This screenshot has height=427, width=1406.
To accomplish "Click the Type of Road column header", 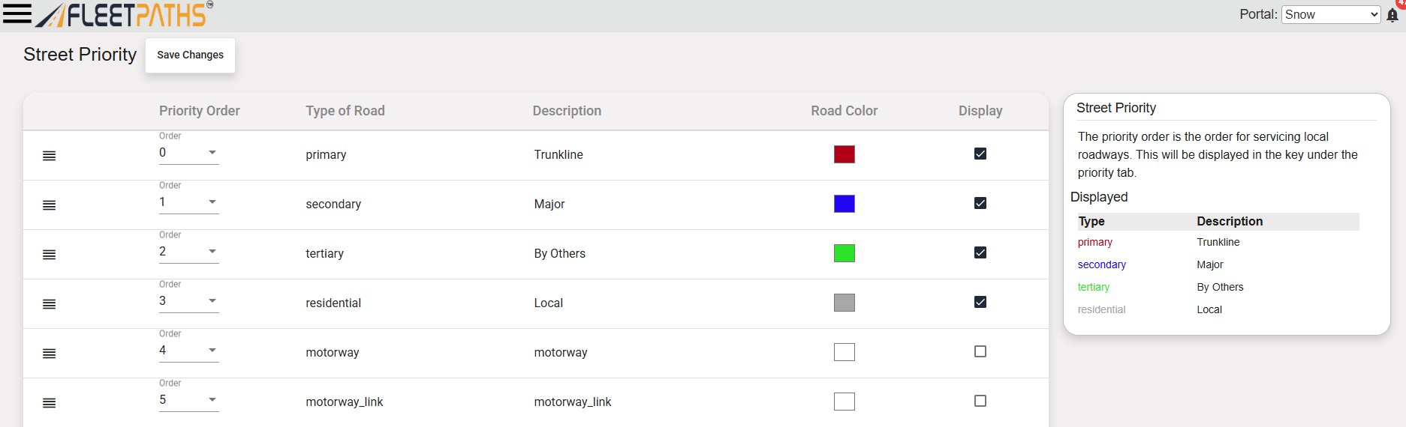I will (x=345, y=111).
